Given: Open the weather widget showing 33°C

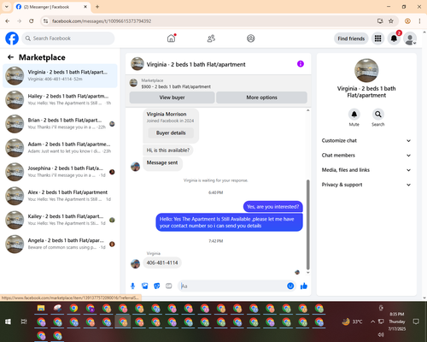Looking at the screenshot, I should (353, 321).
